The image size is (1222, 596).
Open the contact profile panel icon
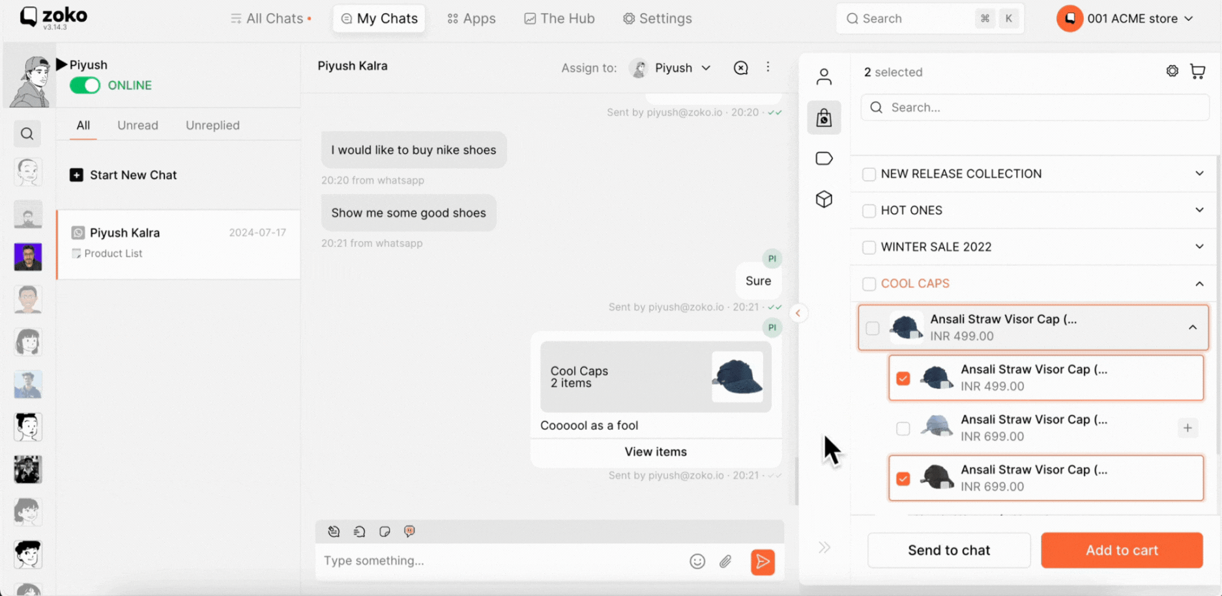tap(824, 77)
